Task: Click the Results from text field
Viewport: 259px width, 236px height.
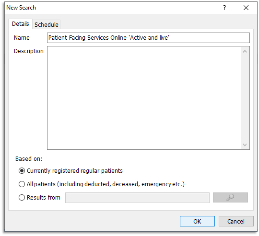Action: (138, 197)
